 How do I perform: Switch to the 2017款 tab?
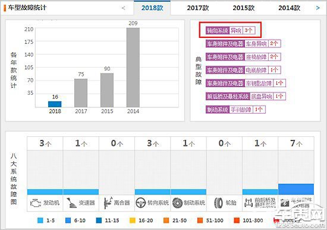click(x=198, y=8)
